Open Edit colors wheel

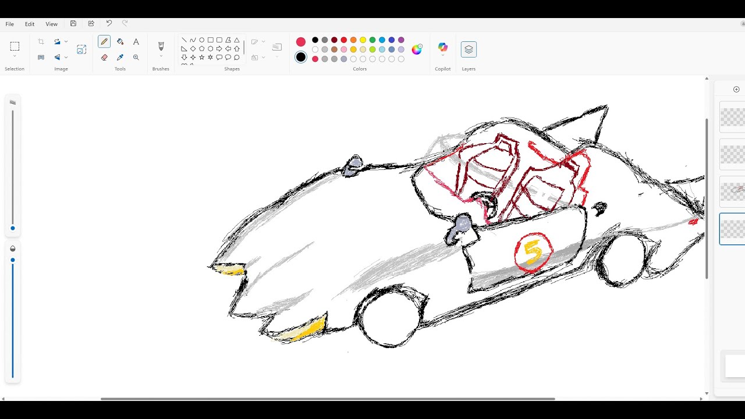pos(417,49)
